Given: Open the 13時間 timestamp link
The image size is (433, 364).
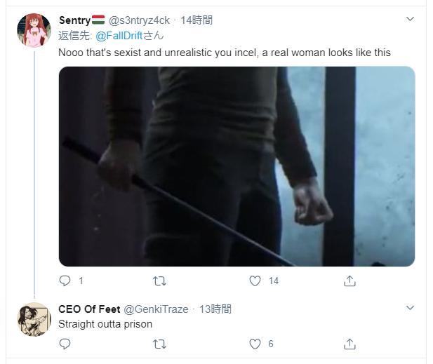Looking at the screenshot, I should [215, 309].
